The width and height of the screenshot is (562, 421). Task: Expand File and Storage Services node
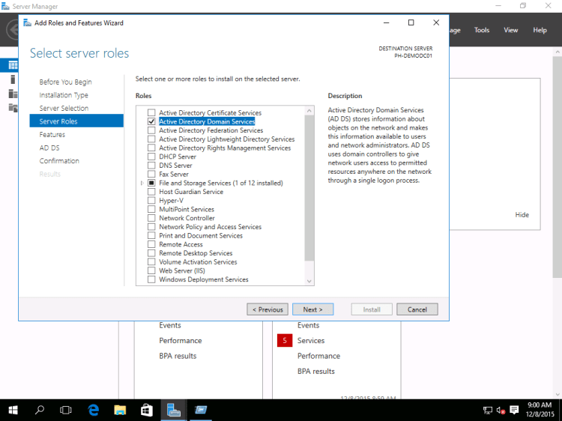pos(142,184)
